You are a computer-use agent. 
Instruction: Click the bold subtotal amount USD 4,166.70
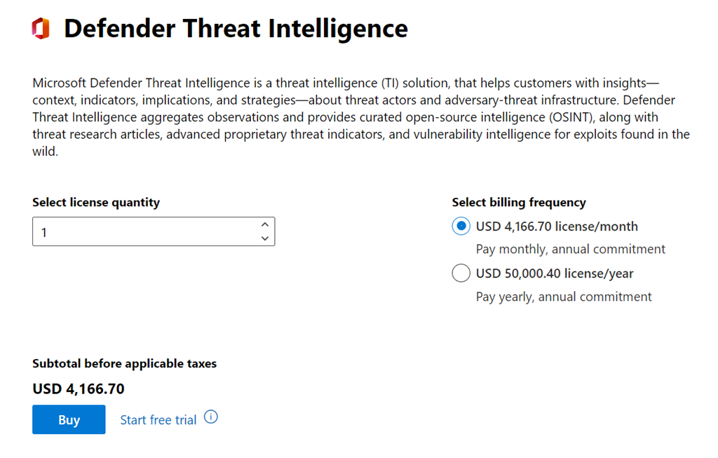[79, 389]
